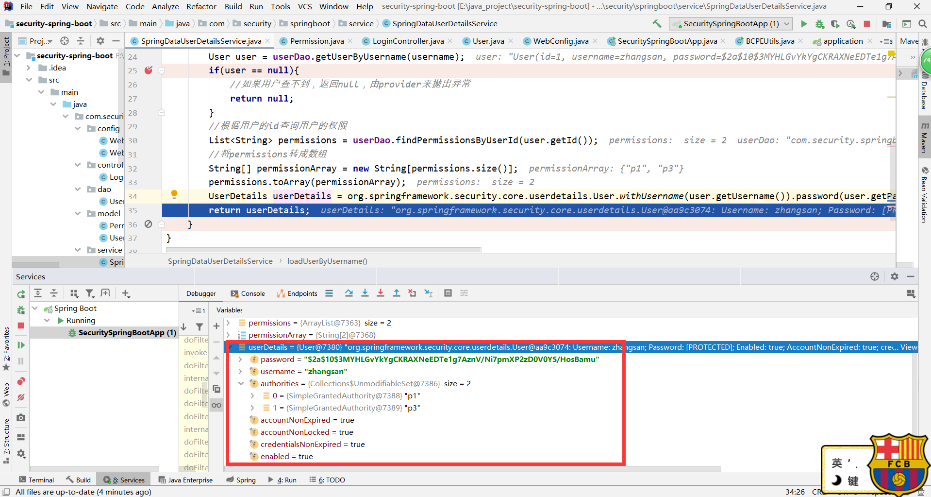
Task: Toggle Mute Breakpoints in Services sidebar
Action: [x=21, y=397]
